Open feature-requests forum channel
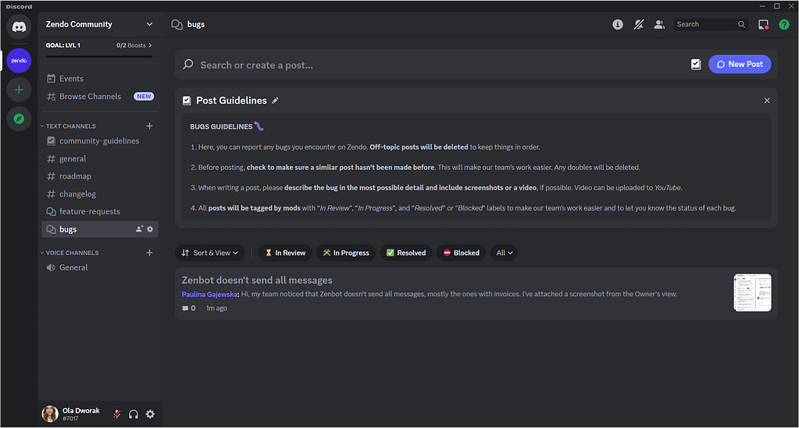799x428 pixels. coord(100,211)
